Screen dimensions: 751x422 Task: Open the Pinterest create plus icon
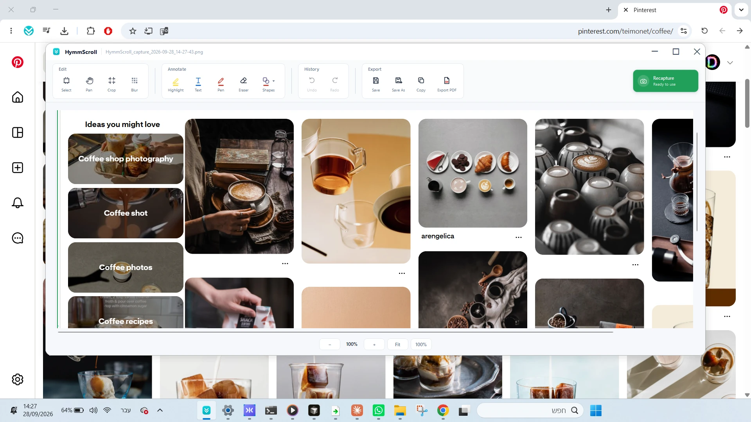click(18, 168)
